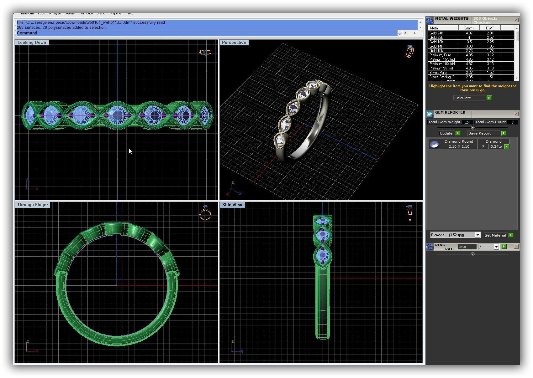Click the green arrow beside Update
Image resolution: width=533 pixels, height=378 pixels.
click(x=458, y=133)
